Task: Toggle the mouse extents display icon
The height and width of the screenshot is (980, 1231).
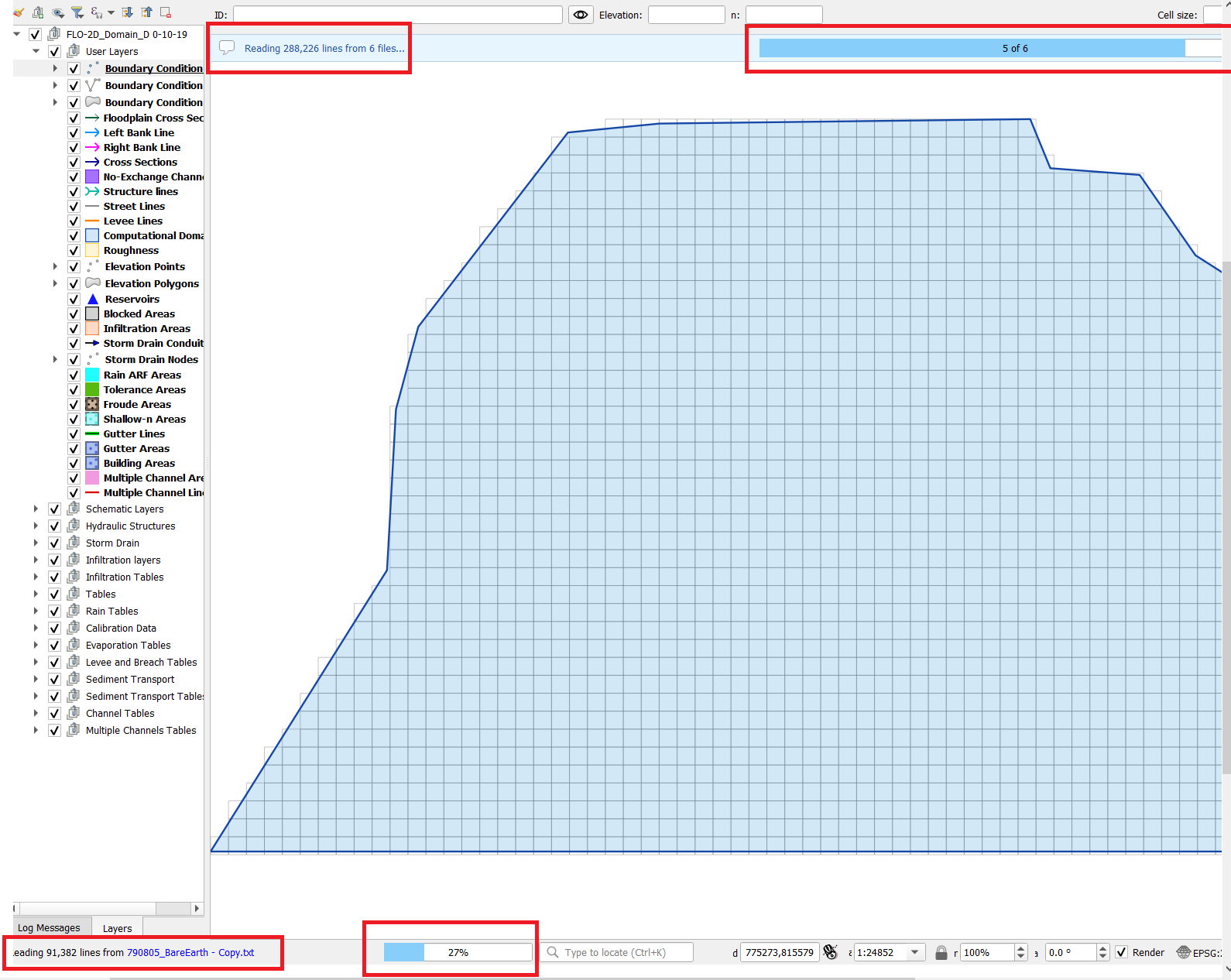Action: coord(831,952)
